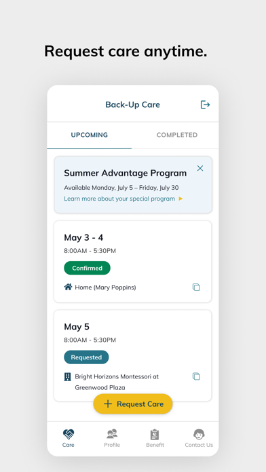
Task: Click the yellow arrow after Learn more
Action: [180, 199]
